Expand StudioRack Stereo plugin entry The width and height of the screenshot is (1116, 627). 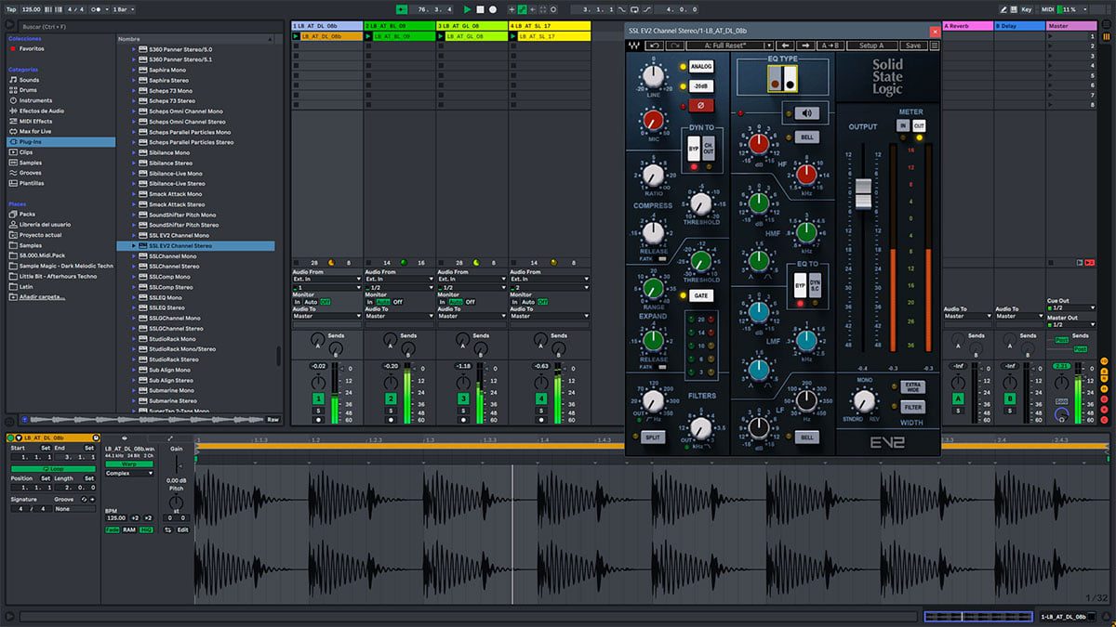(x=133, y=359)
